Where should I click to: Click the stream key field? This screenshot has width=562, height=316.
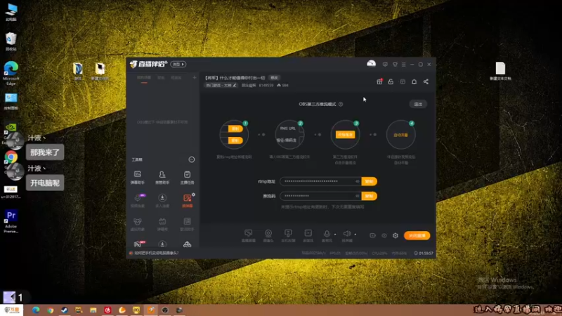coord(321,196)
